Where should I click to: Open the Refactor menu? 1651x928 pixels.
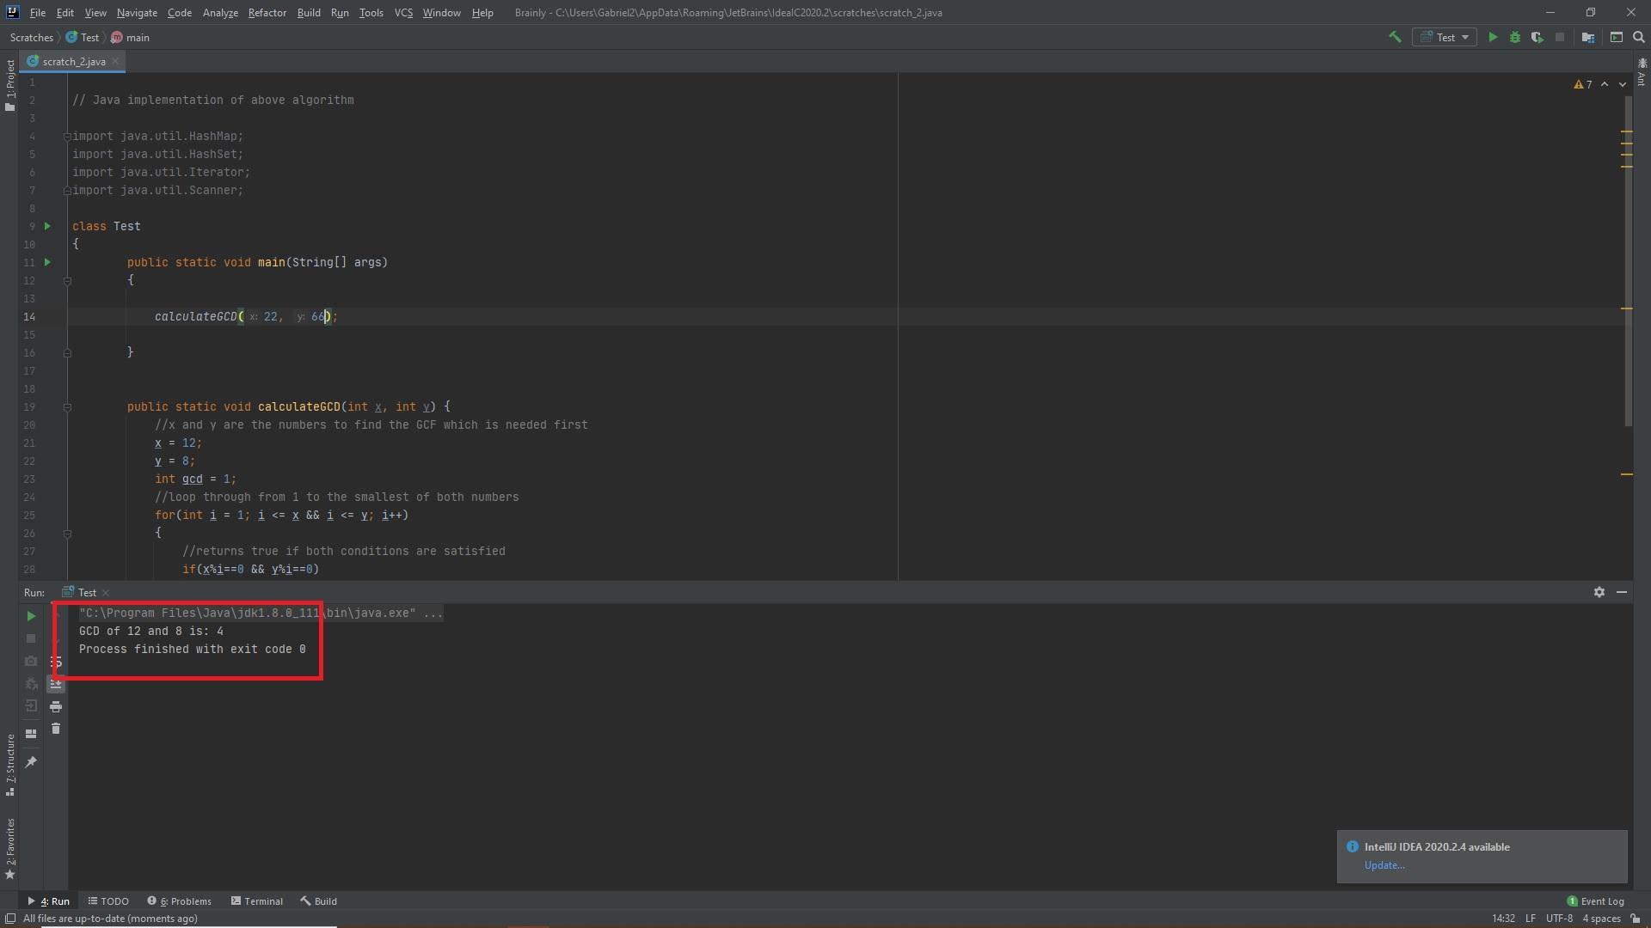click(267, 13)
